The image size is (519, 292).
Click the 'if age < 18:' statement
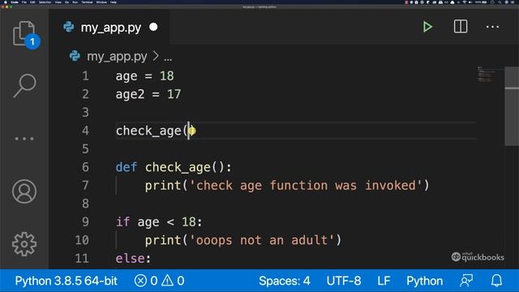point(159,221)
